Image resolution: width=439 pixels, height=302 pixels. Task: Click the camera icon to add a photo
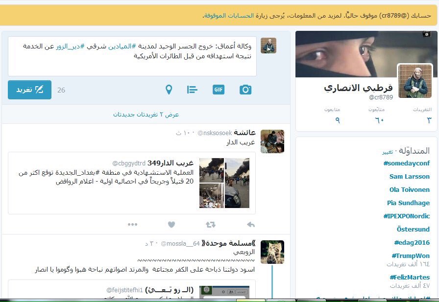coord(245,90)
